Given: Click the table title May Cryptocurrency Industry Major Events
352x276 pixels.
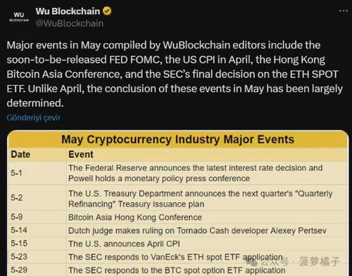Looking at the screenshot, I should [177, 139].
